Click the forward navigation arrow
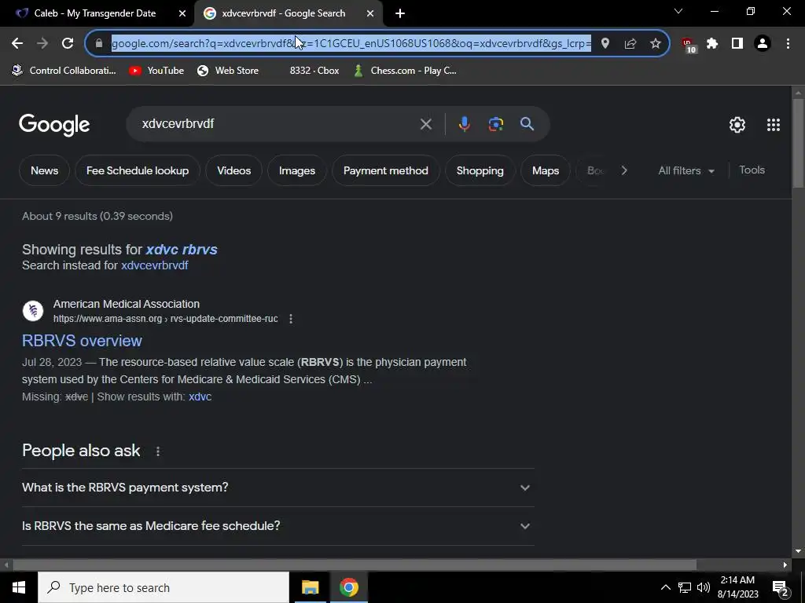 pos(42,44)
